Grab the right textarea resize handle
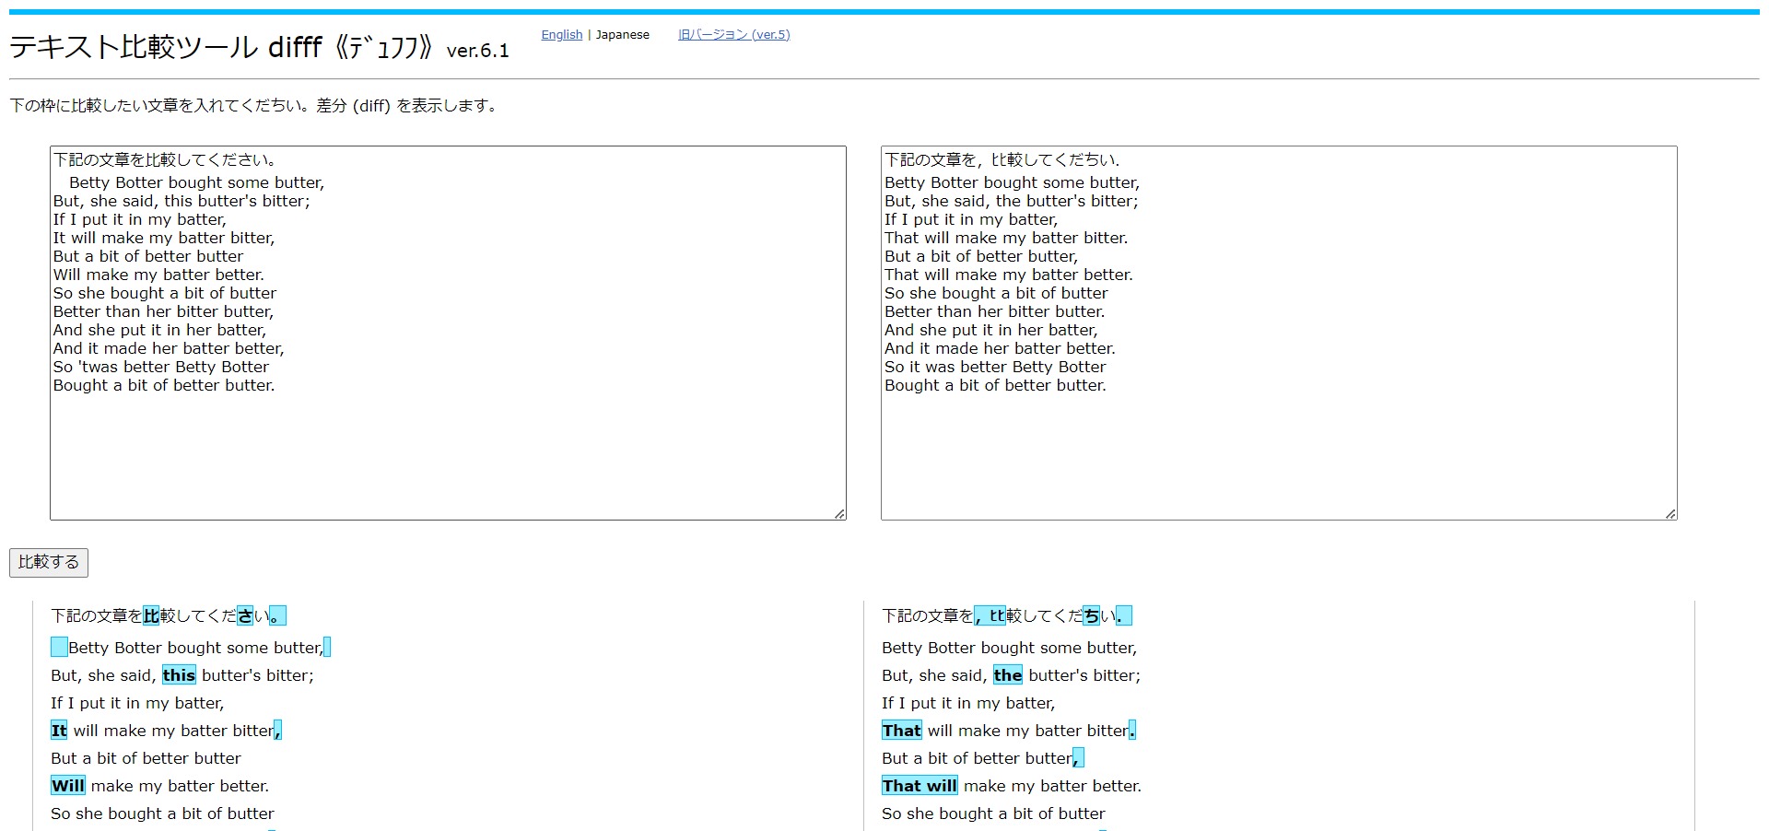Viewport: 1769px width, 831px height. pyautogui.click(x=1670, y=514)
